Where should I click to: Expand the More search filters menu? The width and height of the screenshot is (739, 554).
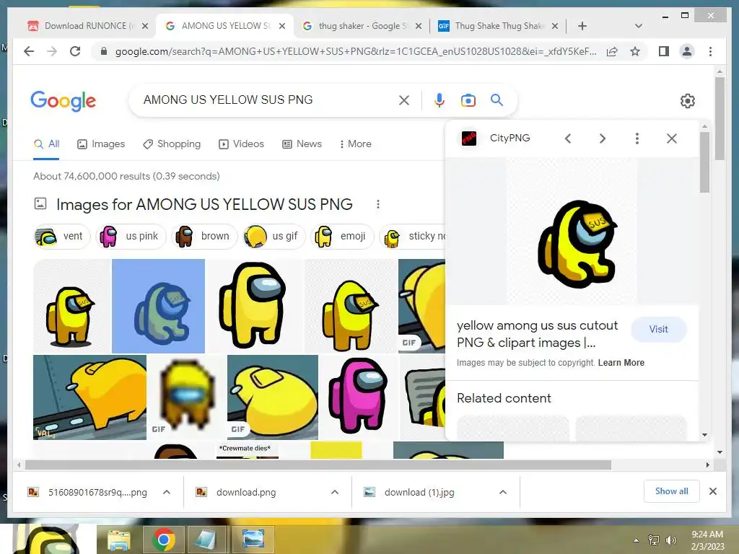click(355, 144)
